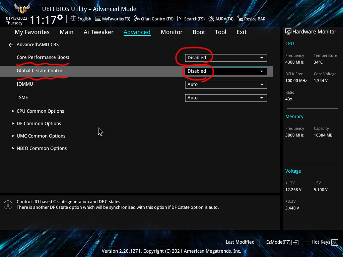The height and width of the screenshot is (257, 343).
Task: Select the TSME label
Action: coord(22,97)
